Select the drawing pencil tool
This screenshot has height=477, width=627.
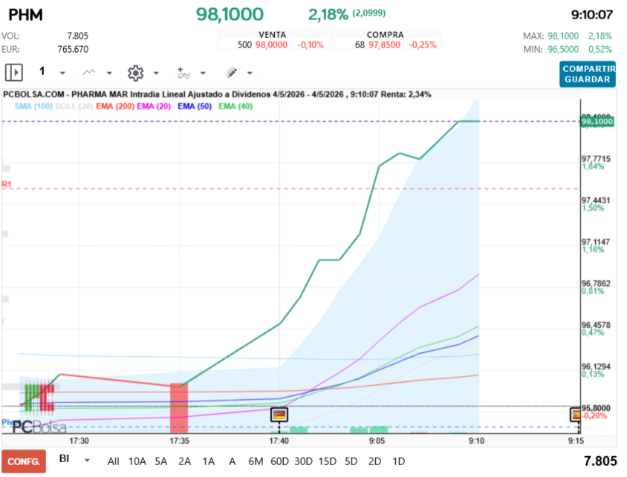231,72
